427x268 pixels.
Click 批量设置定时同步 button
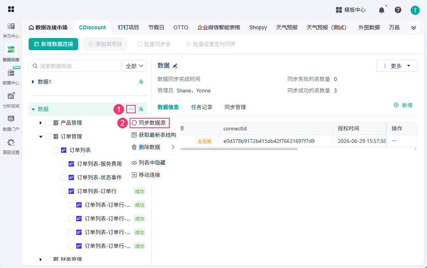210,44
